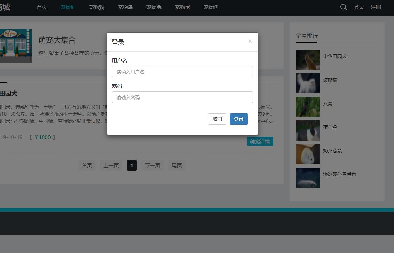
Task: Open the search icon in the top bar
Action: [343, 7]
